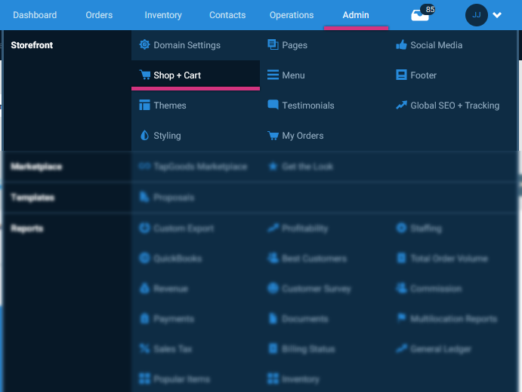Click the Themes layout icon

[144, 105]
